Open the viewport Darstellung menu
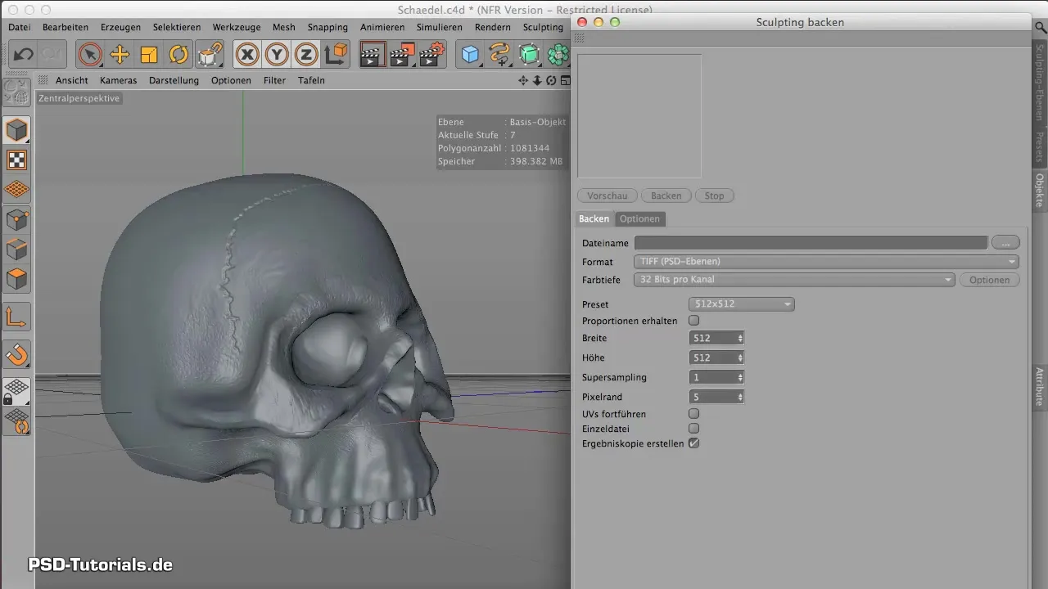This screenshot has width=1048, height=589. tap(174, 80)
